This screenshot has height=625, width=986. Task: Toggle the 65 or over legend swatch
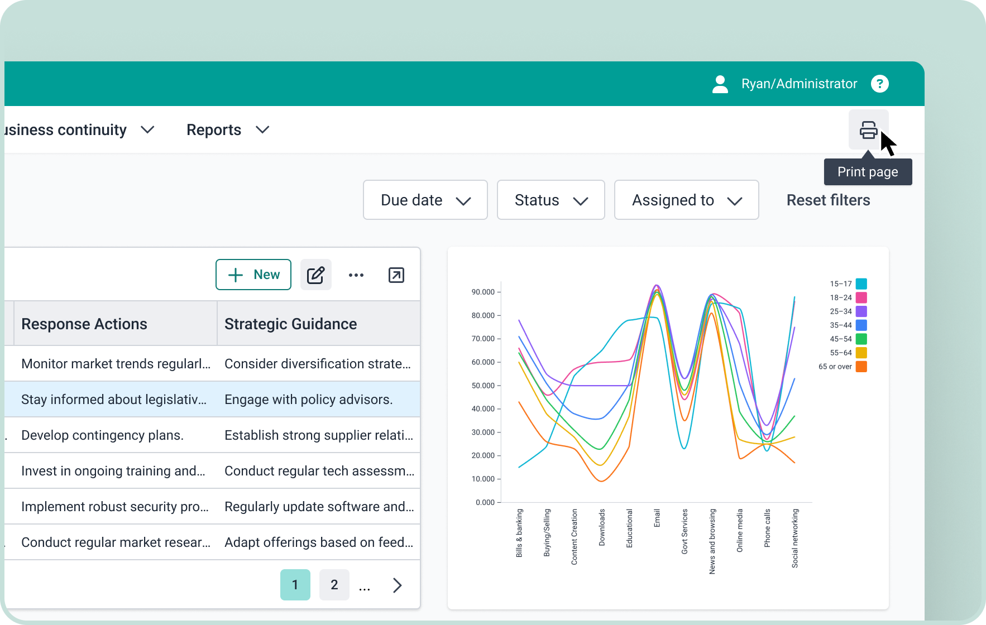(x=861, y=367)
